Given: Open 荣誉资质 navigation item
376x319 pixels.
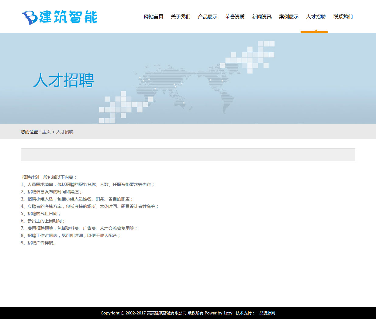Looking at the screenshot, I should (235, 17).
